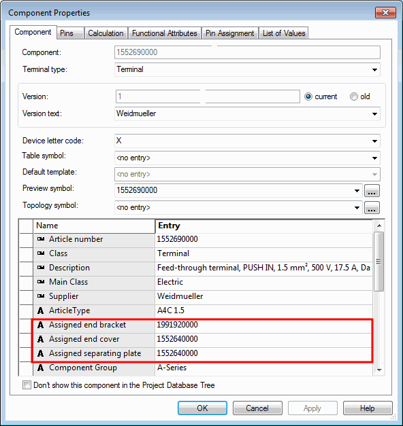Click the Supplier row icon
Viewport: 403px width, 426px height.
click(x=41, y=296)
